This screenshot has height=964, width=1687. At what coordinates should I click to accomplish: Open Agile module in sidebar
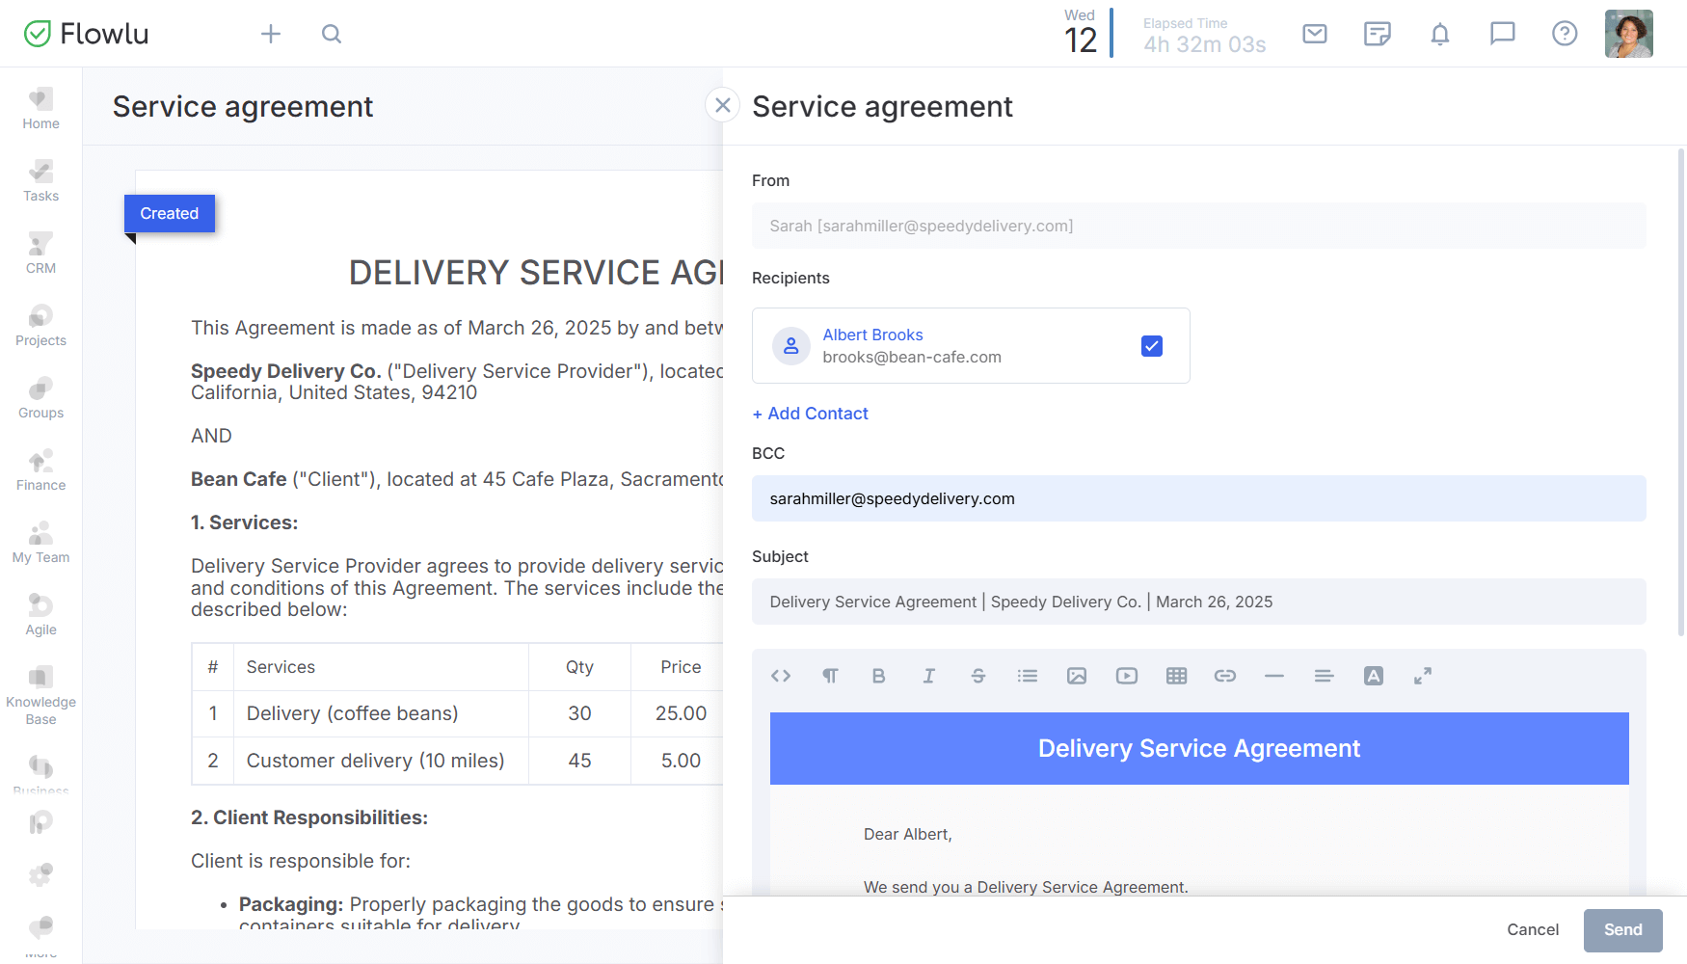pos(40,615)
